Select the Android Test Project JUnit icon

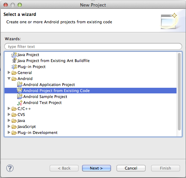coord(20,103)
